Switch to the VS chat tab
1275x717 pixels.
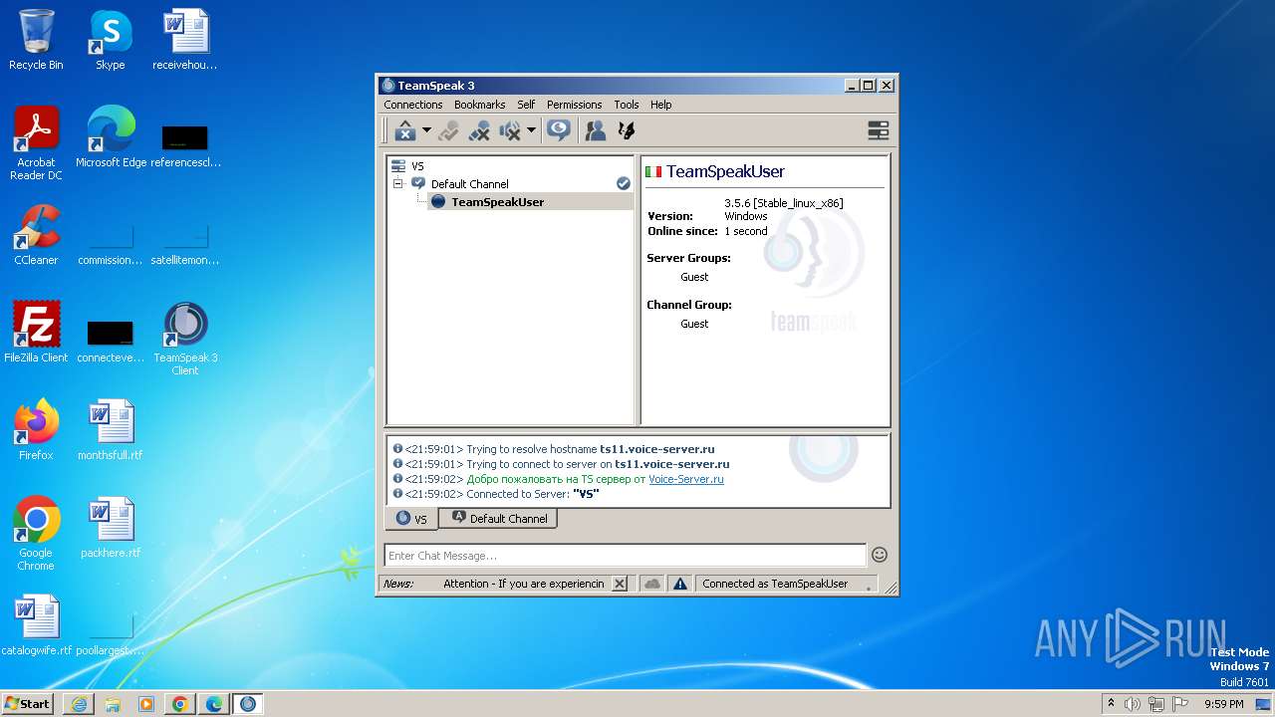[x=411, y=519]
